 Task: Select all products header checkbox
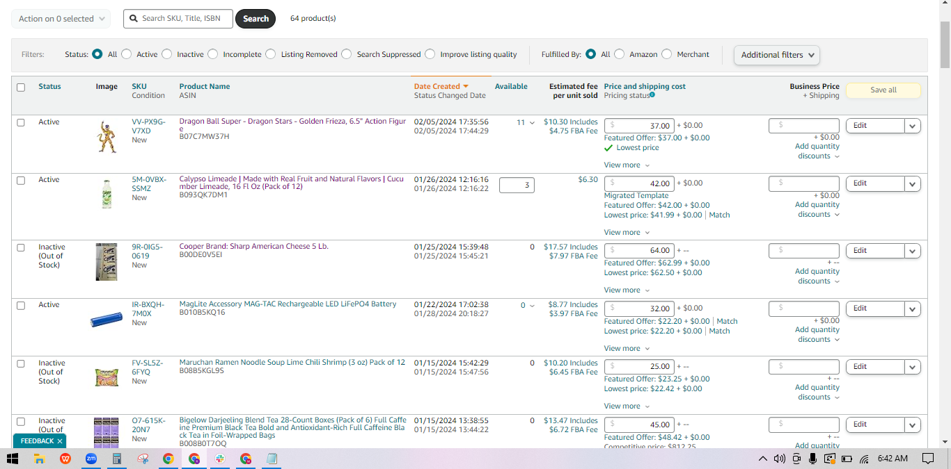pyautogui.click(x=21, y=88)
